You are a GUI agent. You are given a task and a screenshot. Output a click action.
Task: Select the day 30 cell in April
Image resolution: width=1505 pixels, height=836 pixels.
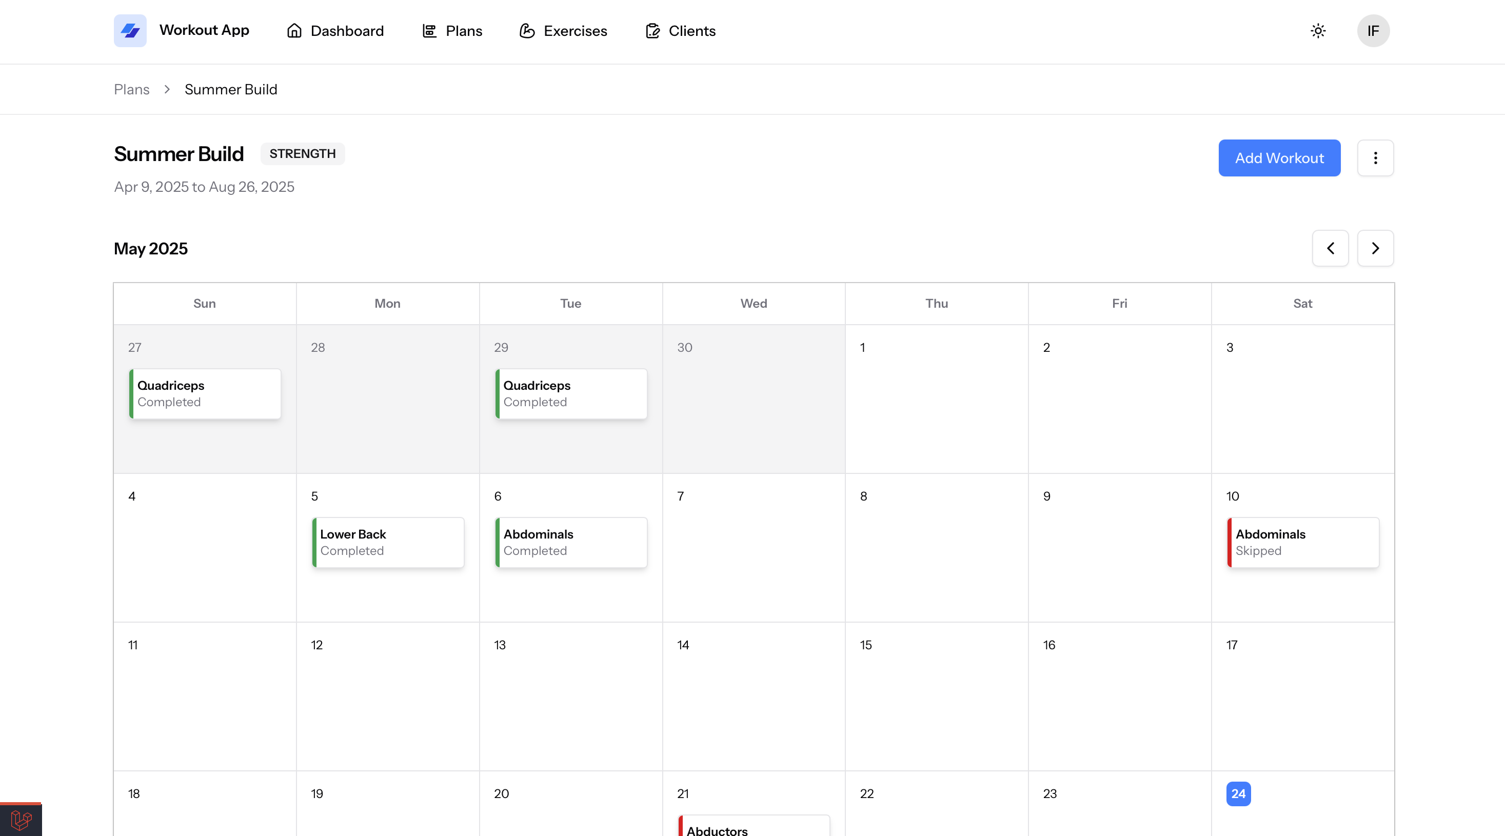tap(754, 399)
